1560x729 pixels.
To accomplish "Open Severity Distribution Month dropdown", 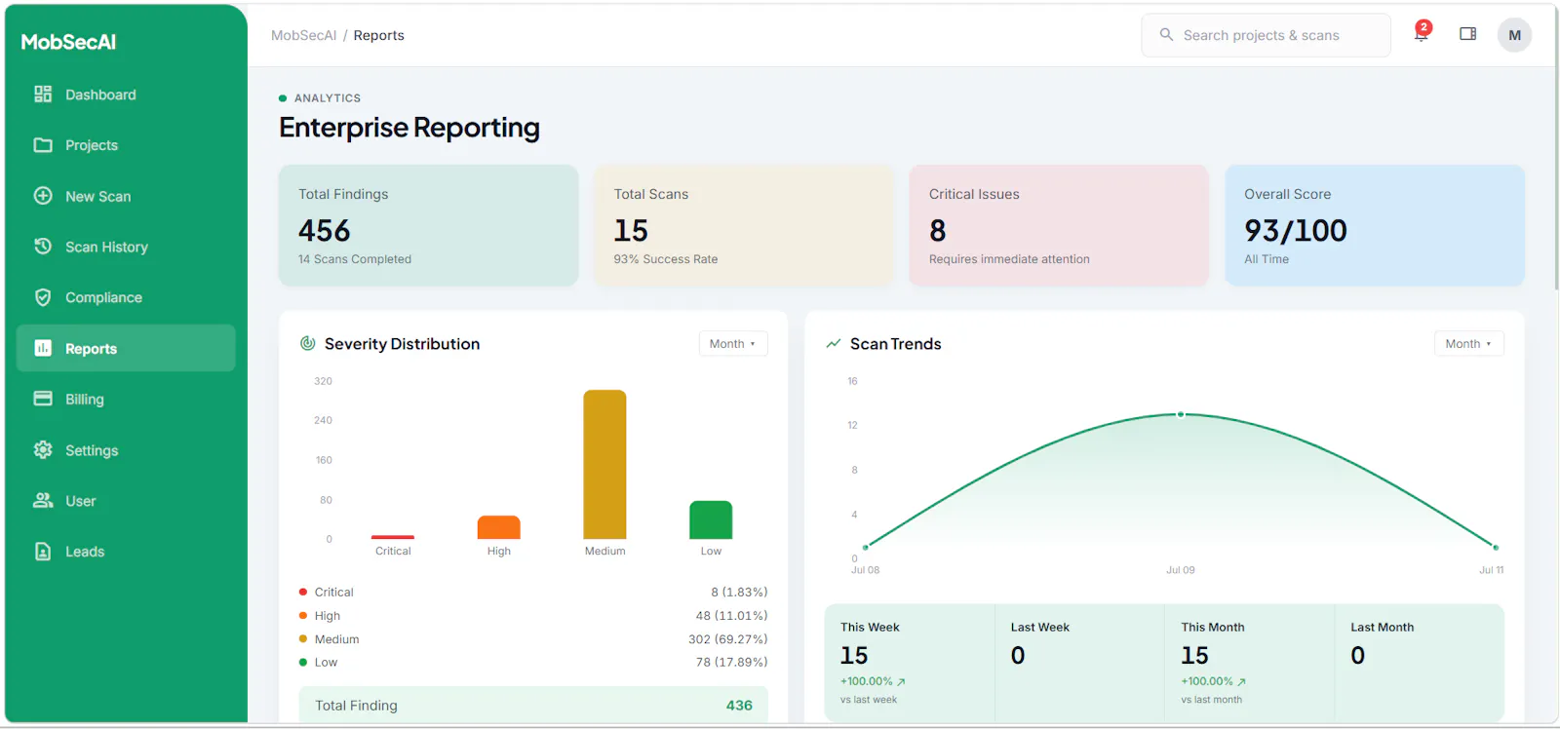I will click(x=733, y=344).
